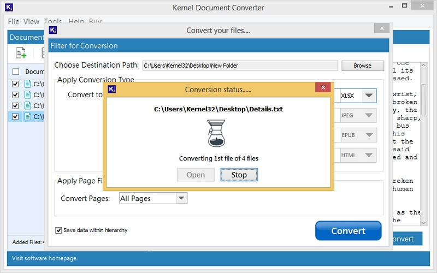
Task: Click the blue Convert button in filter dialog
Action: pos(348,230)
